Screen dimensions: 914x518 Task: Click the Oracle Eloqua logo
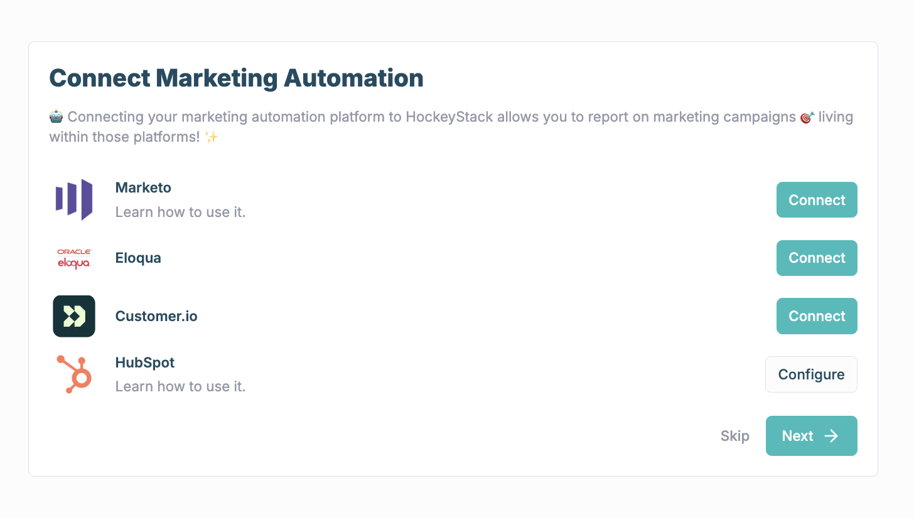point(74,258)
